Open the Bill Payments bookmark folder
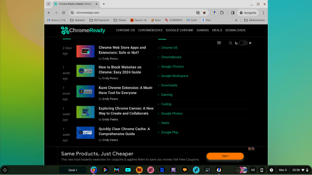Viewport: 312px width, 175px height. [x=99, y=20]
